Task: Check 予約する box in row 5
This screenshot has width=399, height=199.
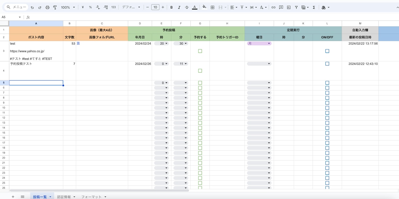Action: coord(200,83)
